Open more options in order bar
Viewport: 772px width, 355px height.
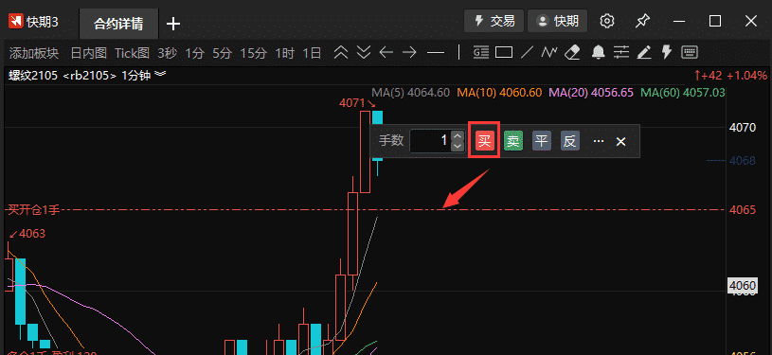(x=599, y=141)
